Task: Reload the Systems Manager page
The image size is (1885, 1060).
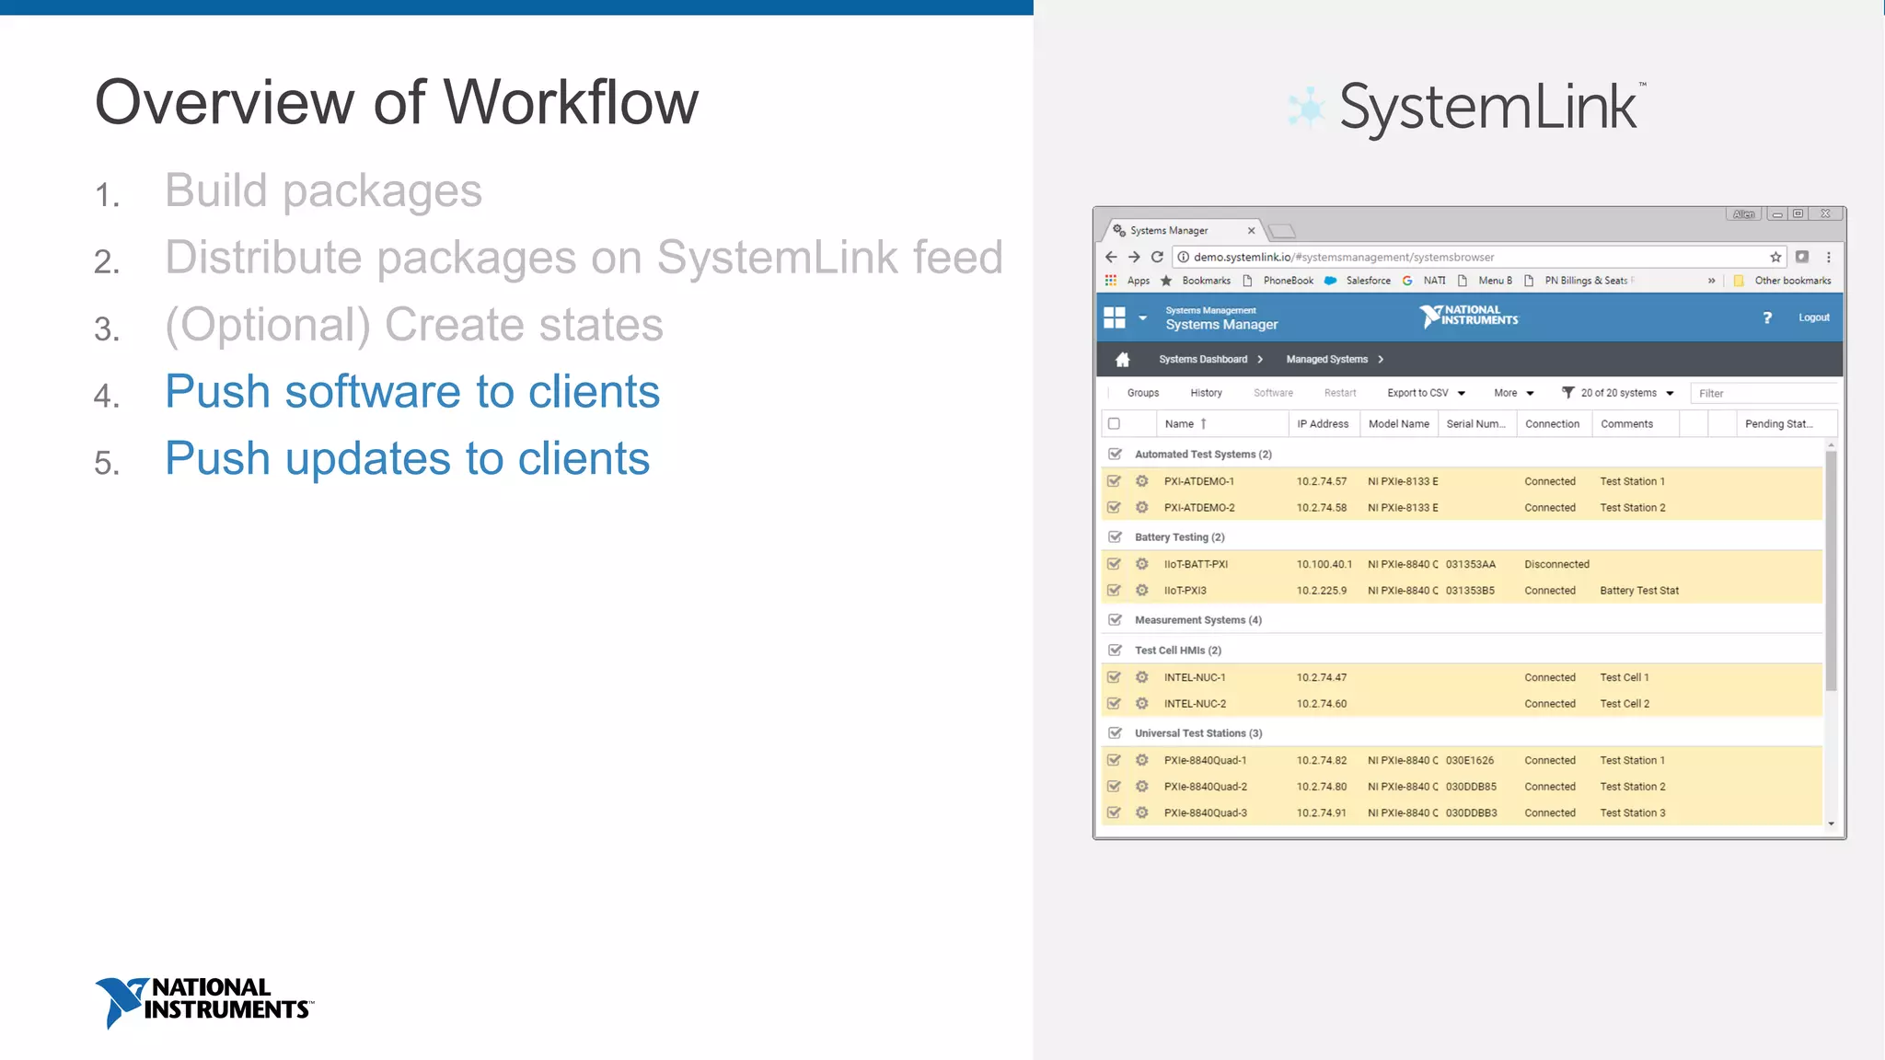Action: pyautogui.click(x=1157, y=258)
